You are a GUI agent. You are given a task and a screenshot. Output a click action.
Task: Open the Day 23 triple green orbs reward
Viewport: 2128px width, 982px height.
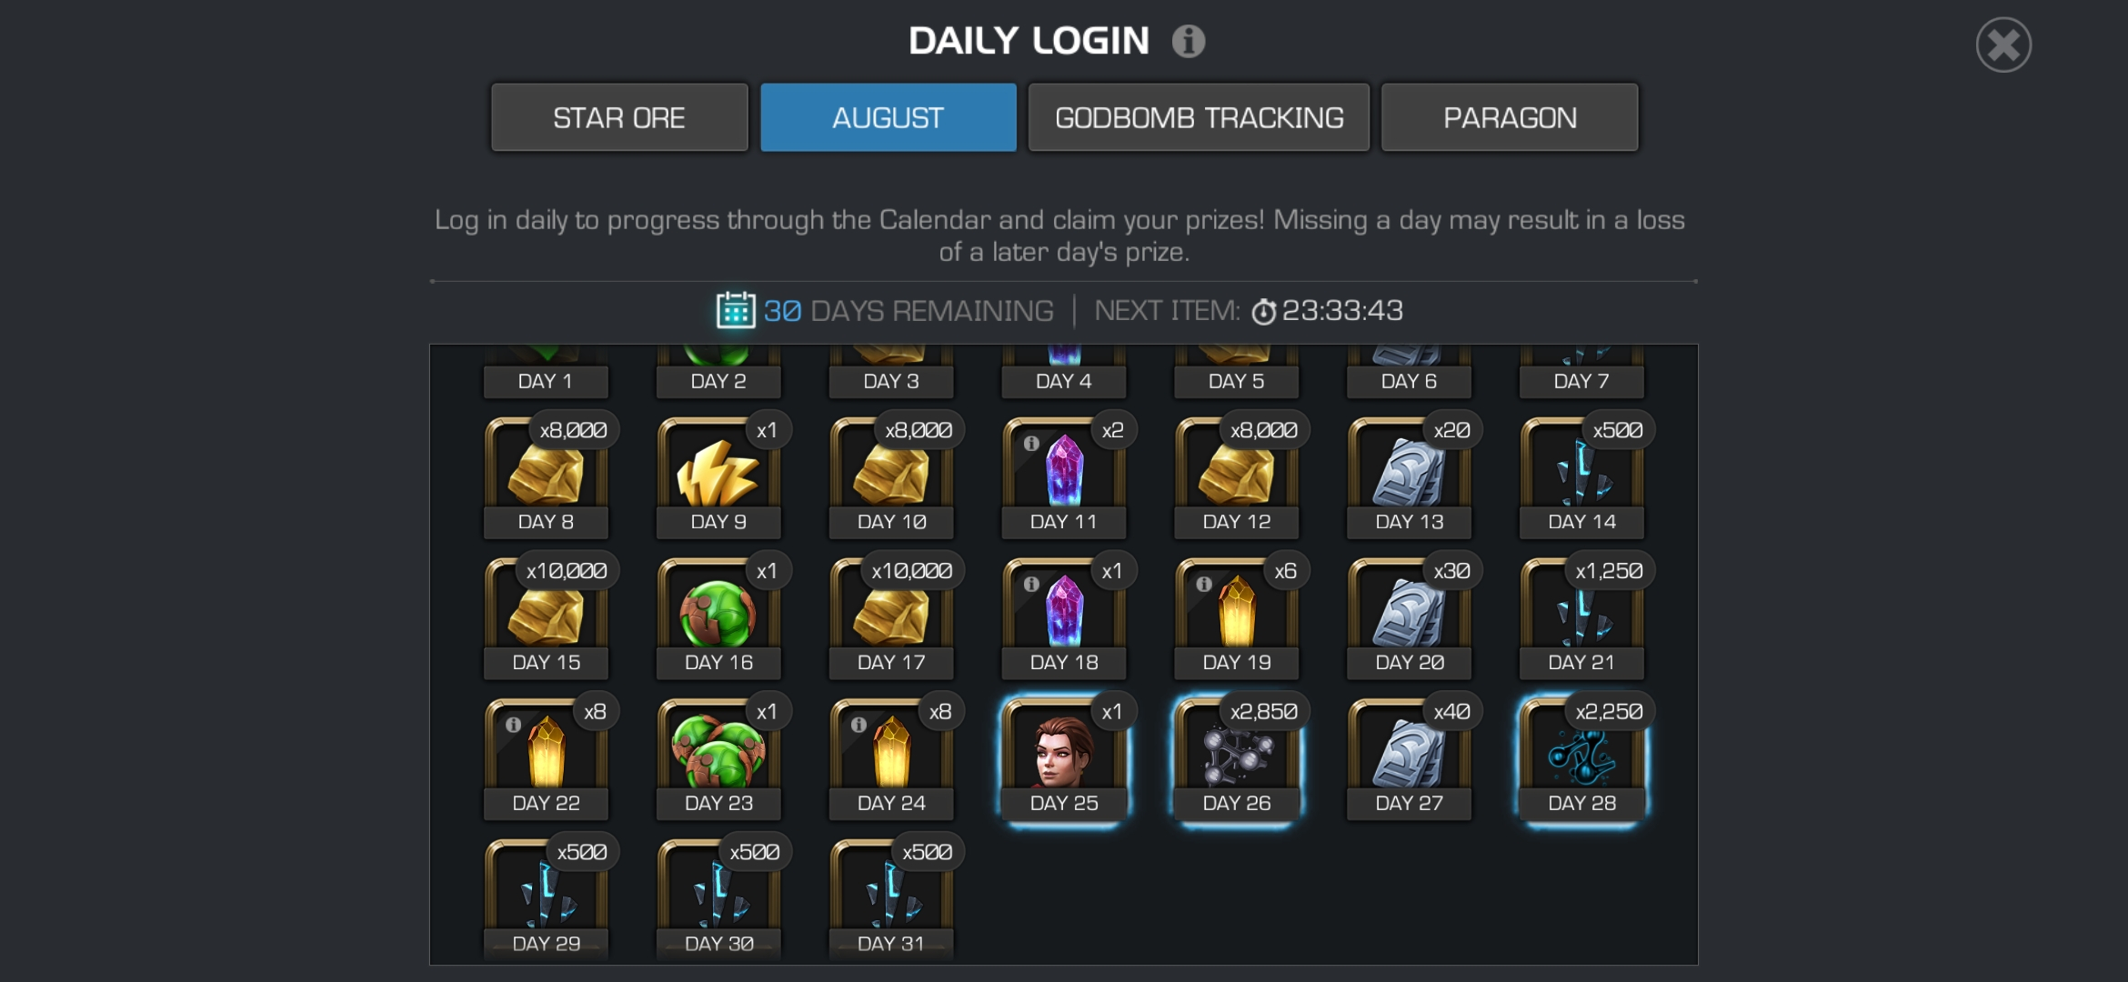718,757
